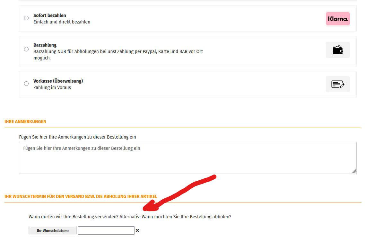Click the bold "Sofort bezahlen" label
The height and width of the screenshot is (244, 366).
50,15
